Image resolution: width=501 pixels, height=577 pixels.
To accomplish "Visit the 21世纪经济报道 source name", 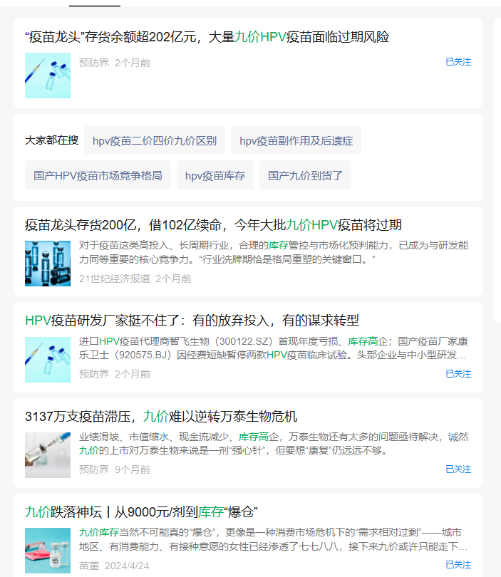I will pos(114,279).
